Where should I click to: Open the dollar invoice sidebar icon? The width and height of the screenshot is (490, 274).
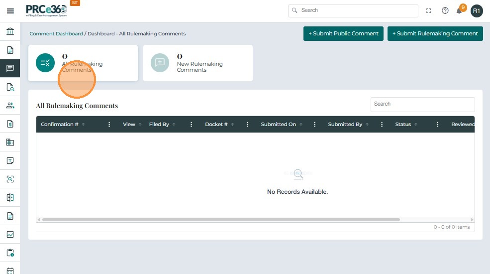[10, 124]
